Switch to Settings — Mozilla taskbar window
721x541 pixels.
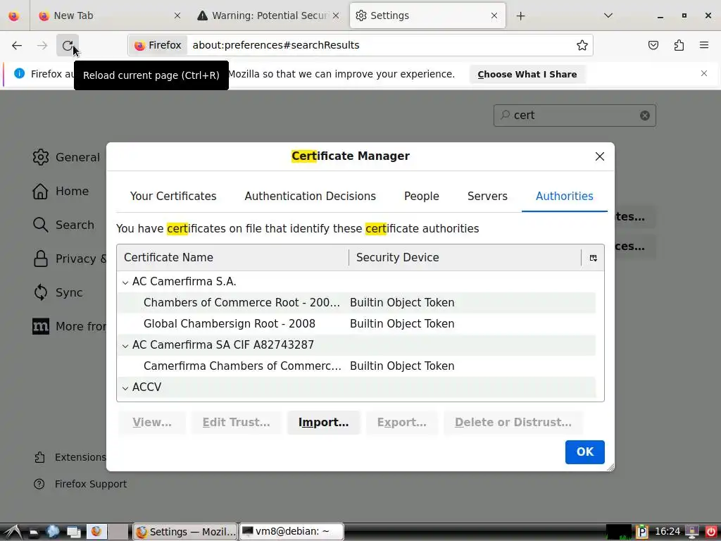point(185,533)
